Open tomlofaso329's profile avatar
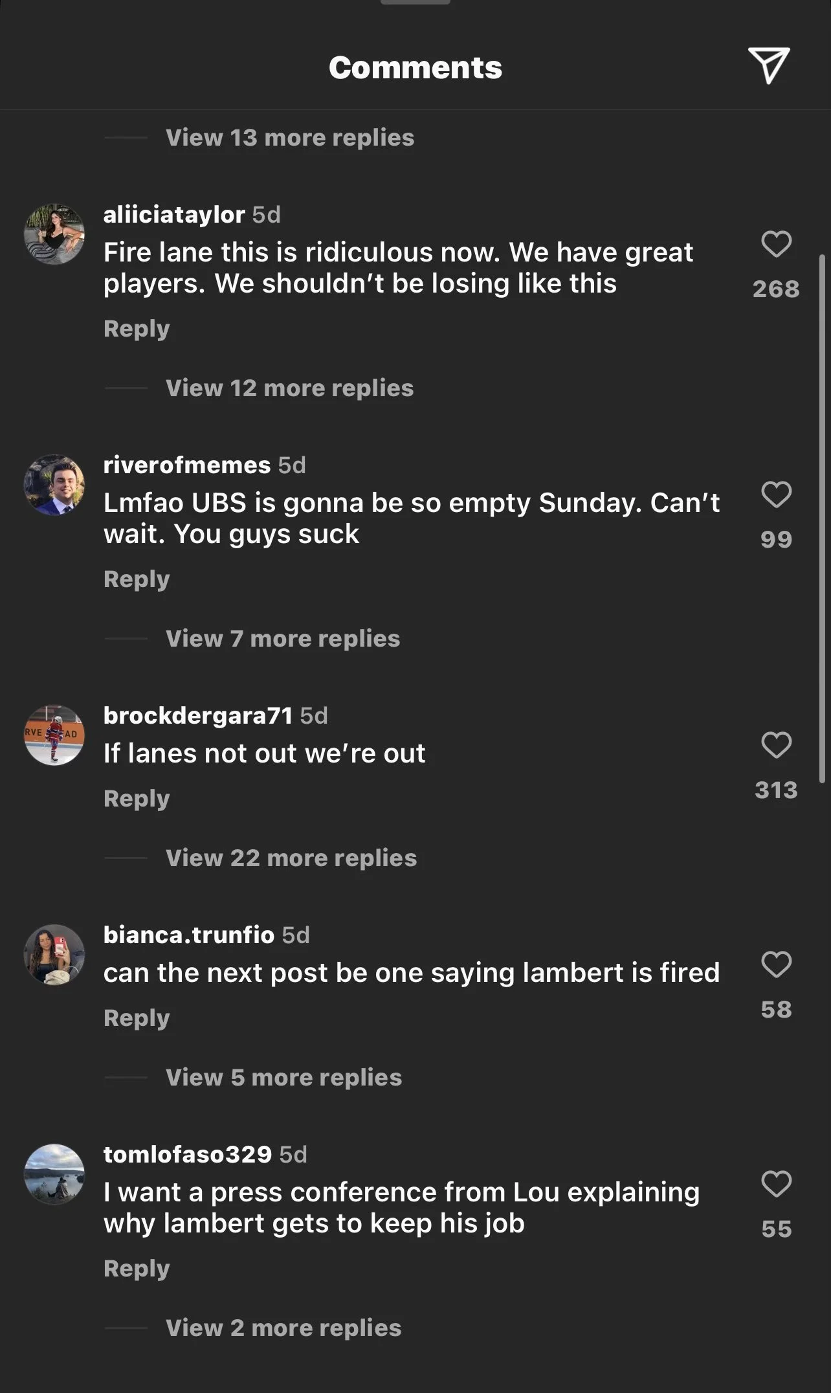Screen dimensions: 831x1393 tap(54, 1174)
